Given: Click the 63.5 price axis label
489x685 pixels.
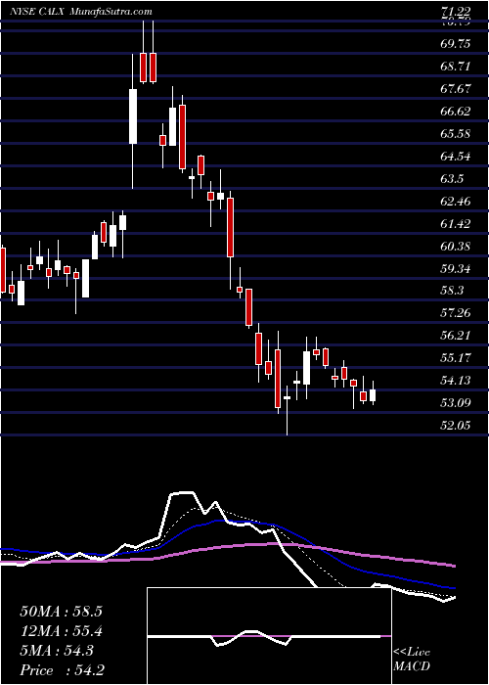Looking at the screenshot, I should tap(452, 179).
